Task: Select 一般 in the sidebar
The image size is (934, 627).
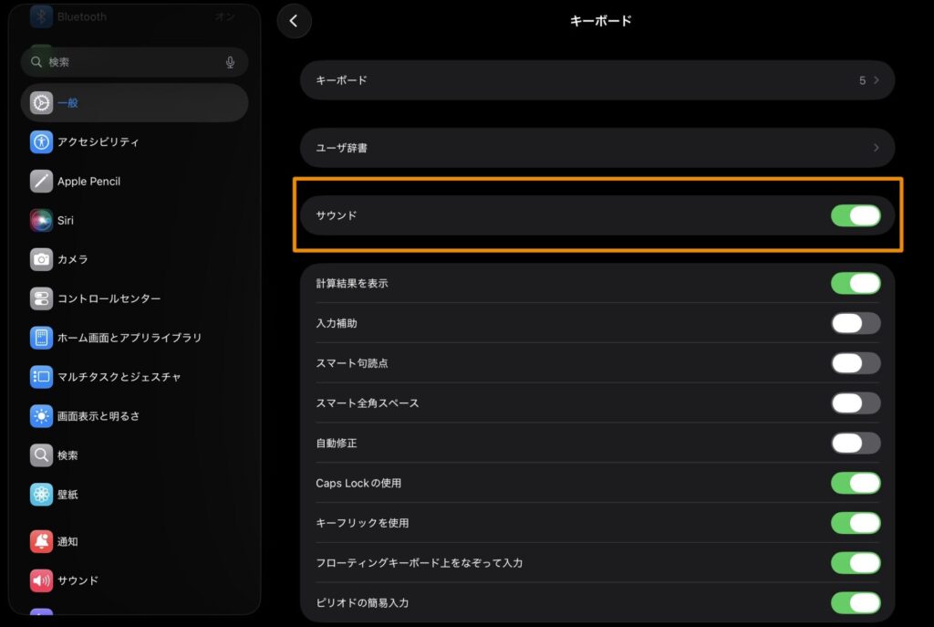Action: [134, 103]
